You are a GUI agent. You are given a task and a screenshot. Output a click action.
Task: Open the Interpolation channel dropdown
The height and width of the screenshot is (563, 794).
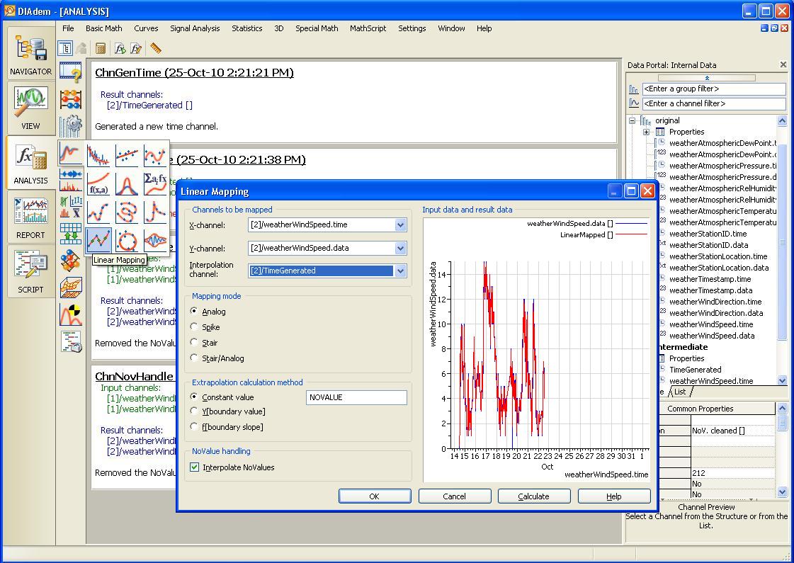tap(401, 271)
